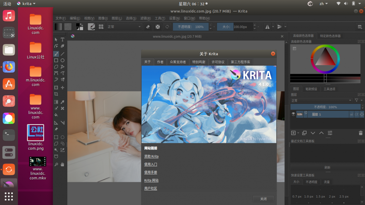Viewport: 365px width, 205px height.
Task: Open the 设置(N) menu
Action: coord(175,18)
